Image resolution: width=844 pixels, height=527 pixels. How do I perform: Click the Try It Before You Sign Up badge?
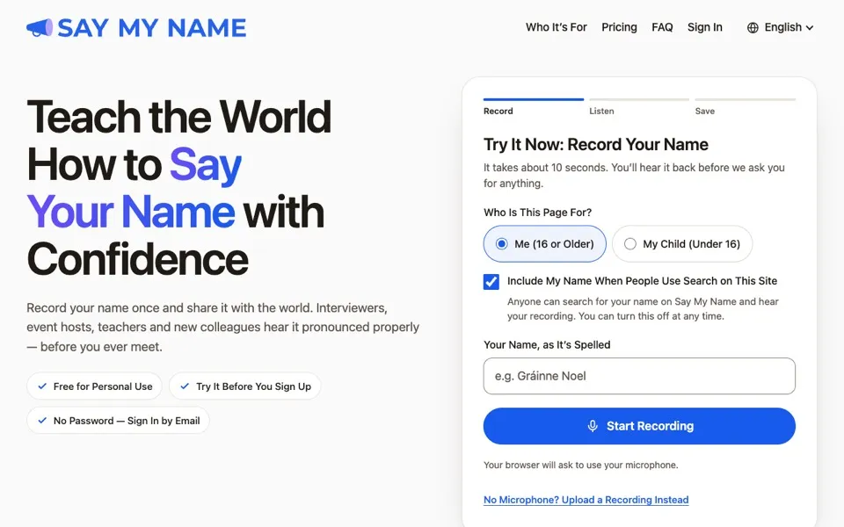pos(245,386)
